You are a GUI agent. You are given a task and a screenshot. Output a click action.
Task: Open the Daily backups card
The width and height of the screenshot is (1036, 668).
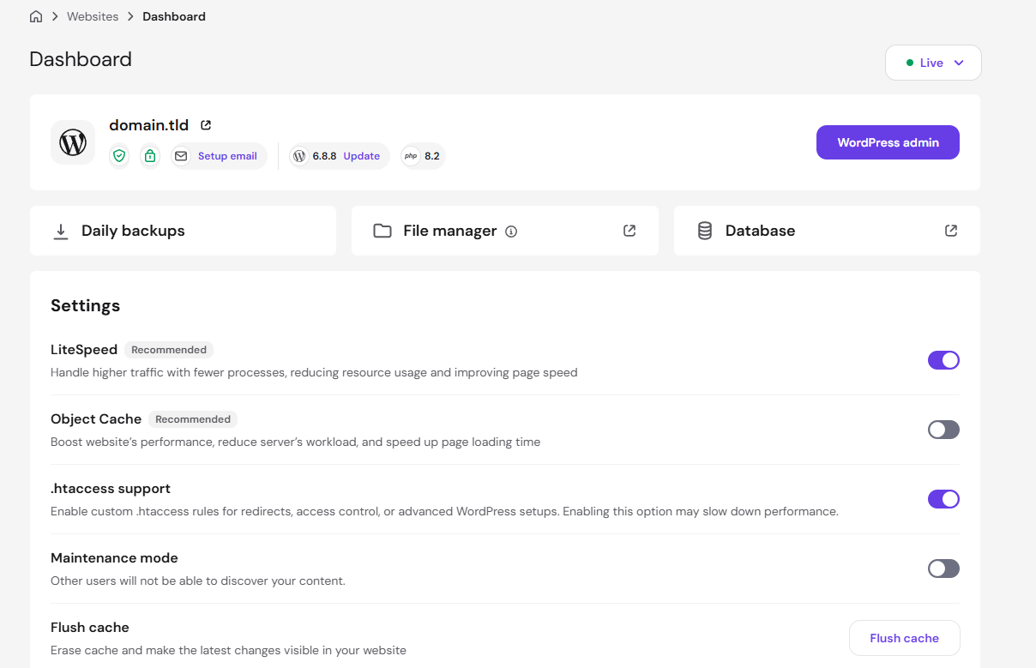[x=183, y=231]
